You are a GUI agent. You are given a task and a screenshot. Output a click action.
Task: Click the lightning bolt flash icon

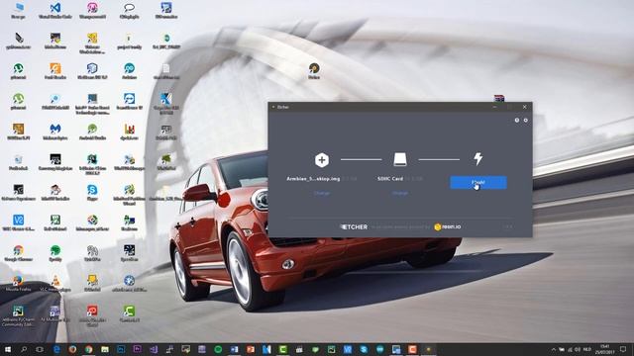[x=477, y=159]
